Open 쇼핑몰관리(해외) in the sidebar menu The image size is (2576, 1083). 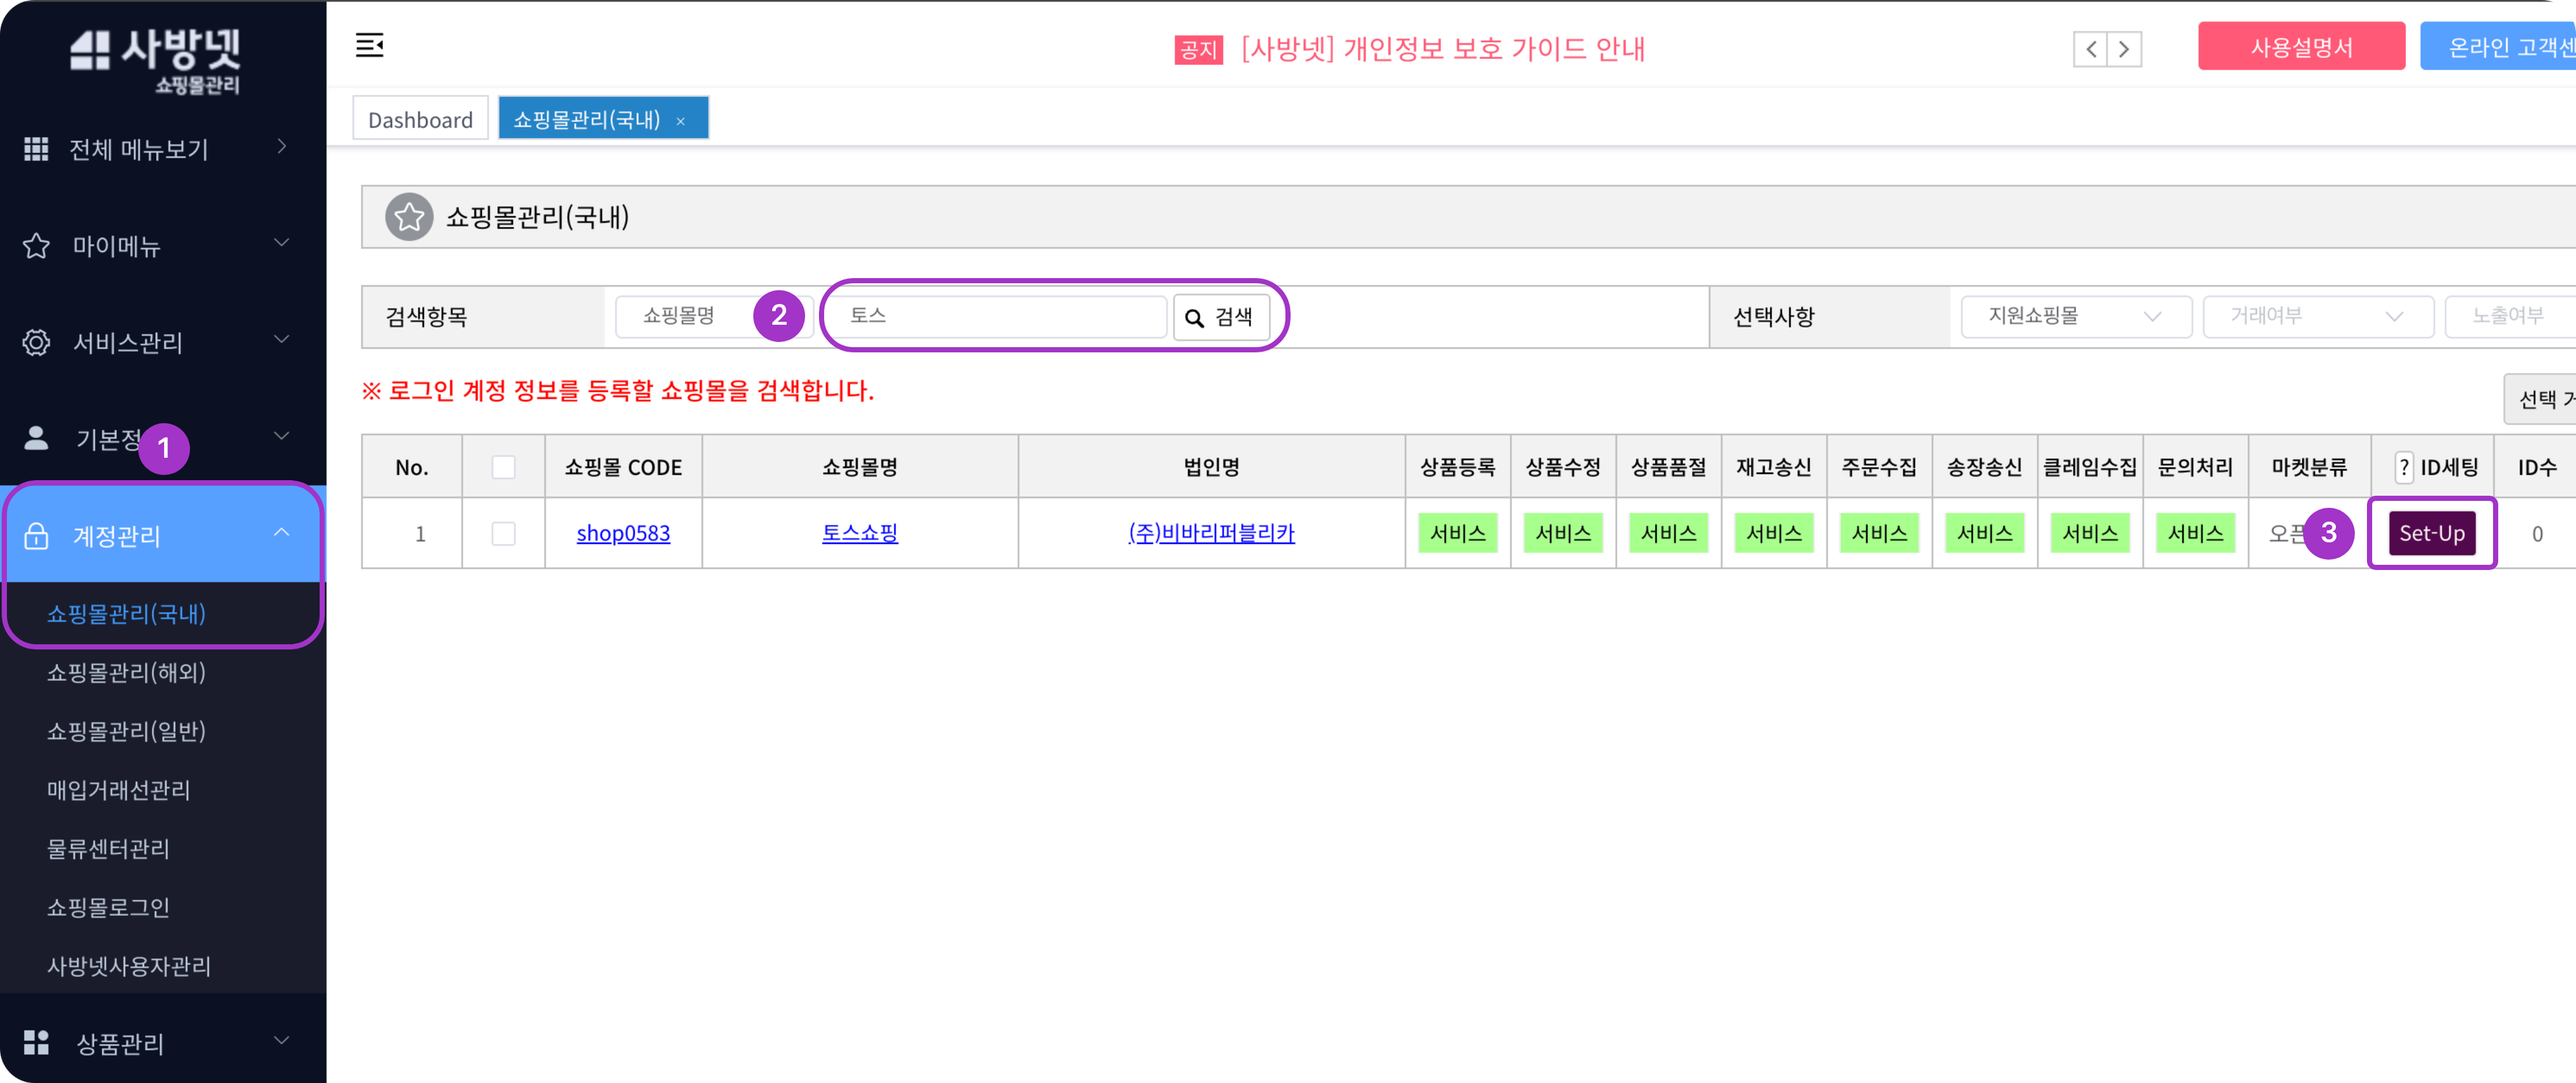[x=126, y=672]
